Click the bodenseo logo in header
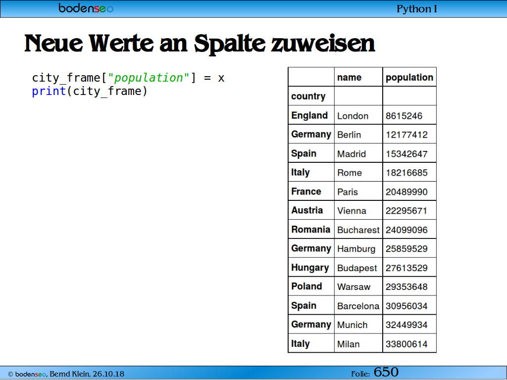The height and width of the screenshot is (380, 507). coord(86,8)
